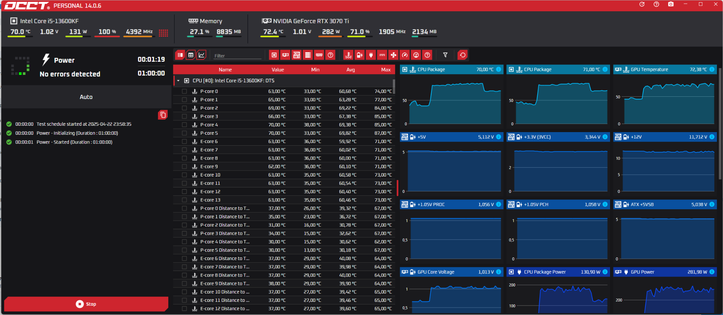Screen dimensions: 723x315
Task: Open the update refresh icon in title bar
Action: click(642, 5)
